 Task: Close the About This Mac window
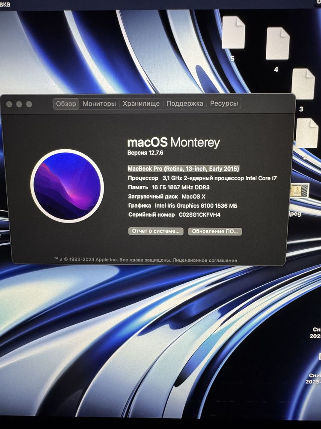[x=9, y=104]
